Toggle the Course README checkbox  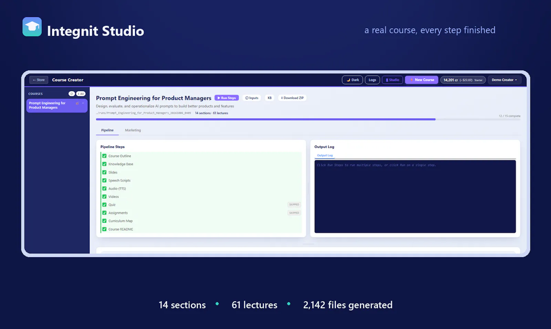[x=104, y=229]
